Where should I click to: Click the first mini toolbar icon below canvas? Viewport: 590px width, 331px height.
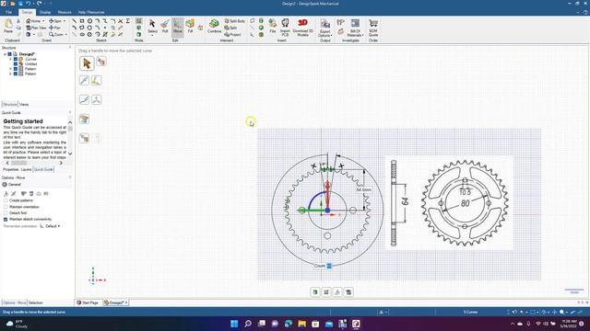tap(315, 292)
